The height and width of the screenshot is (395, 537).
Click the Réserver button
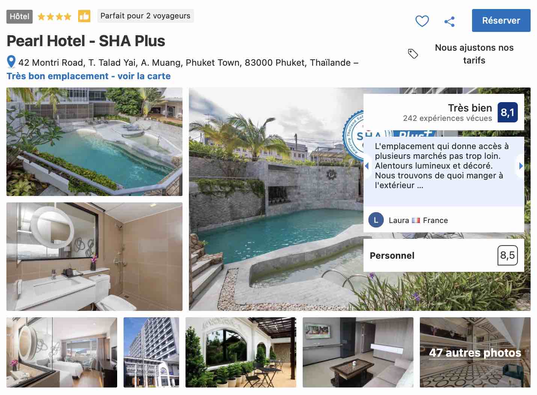pos(501,20)
